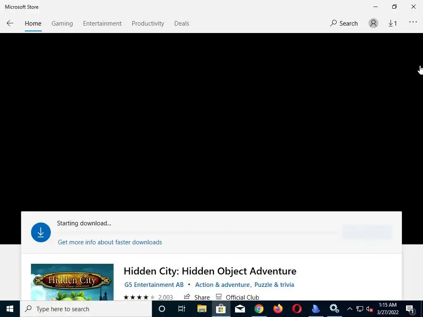The height and width of the screenshot is (317, 423).
Task: Launch Firefox from the taskbar
Action: click(278, 309)
